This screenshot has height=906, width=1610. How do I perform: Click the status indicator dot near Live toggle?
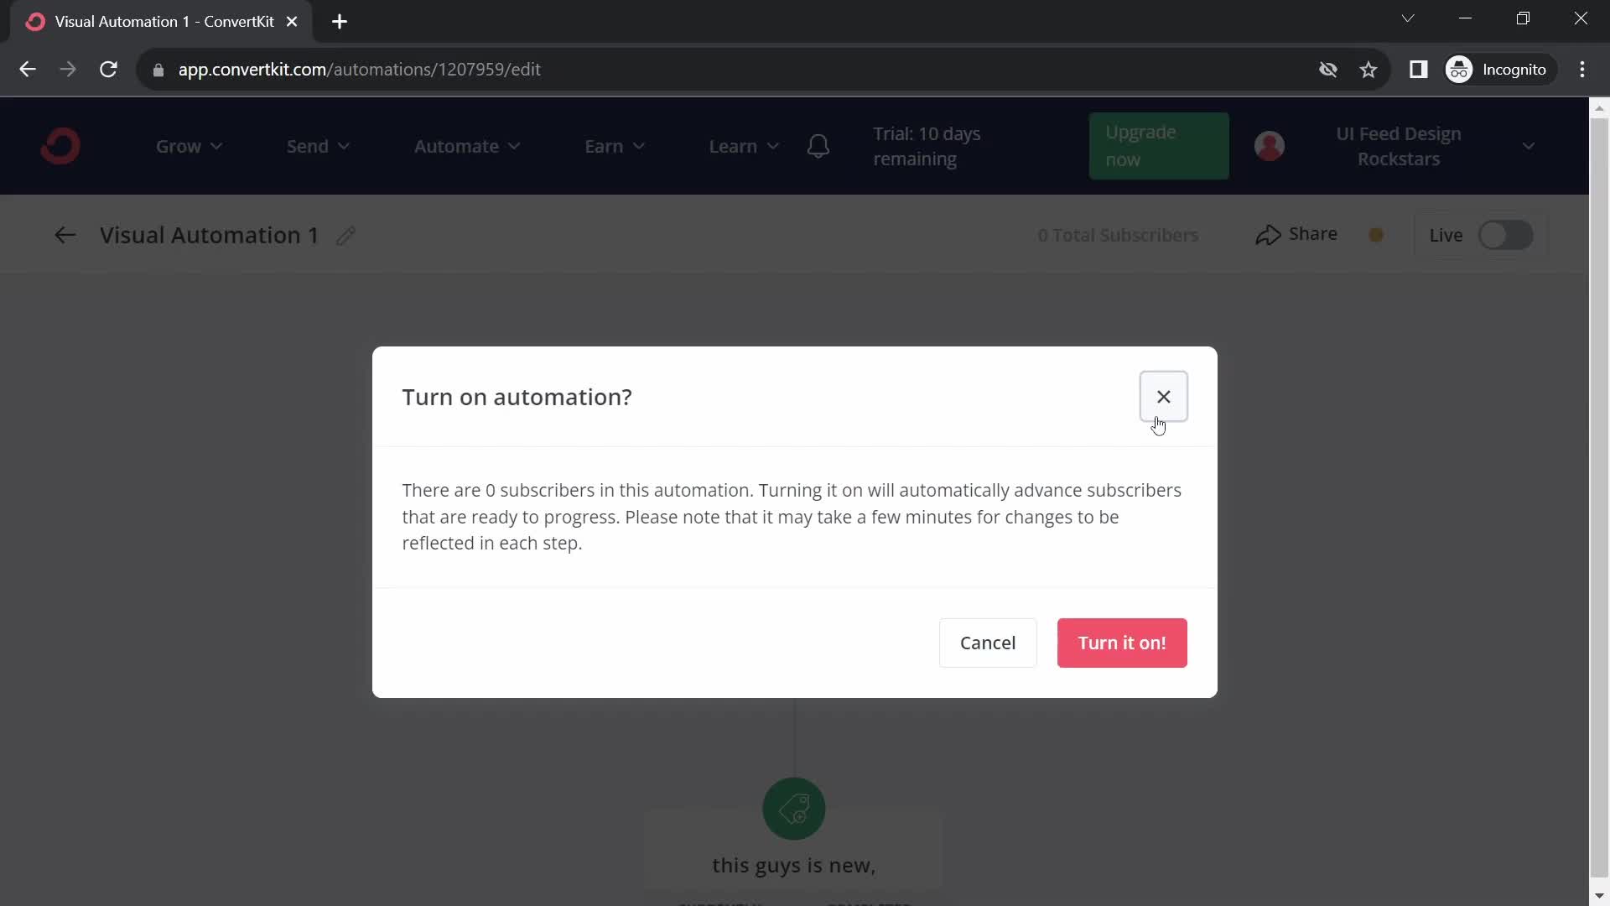click(x=1377, y=235)
